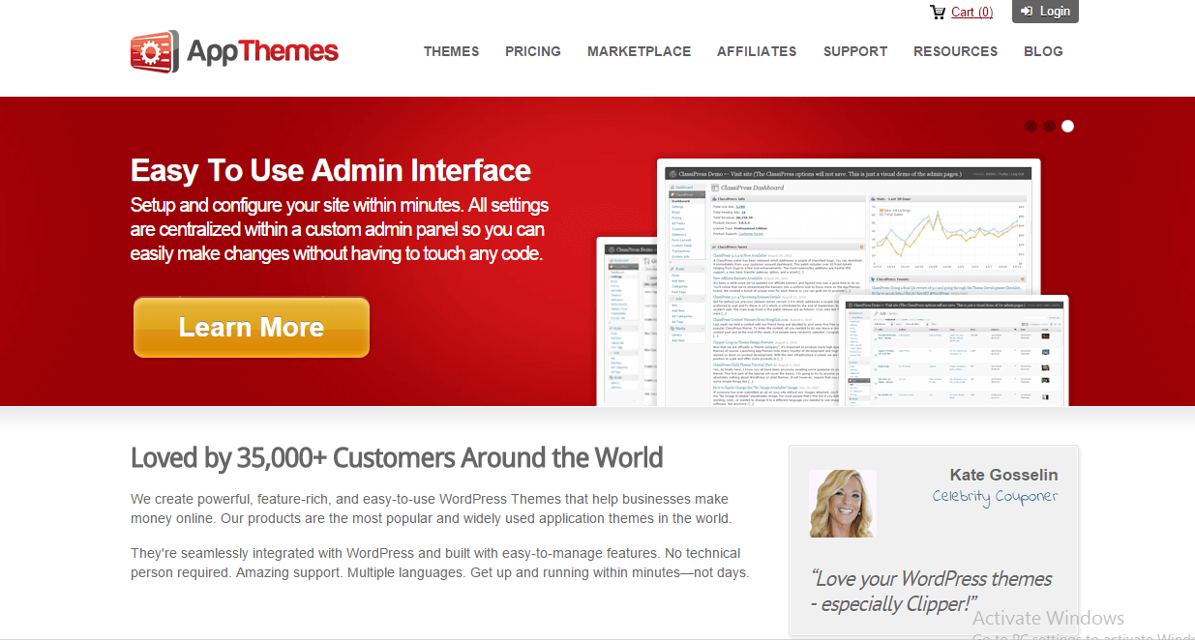Open the Themes menu
Screen dimensions: 1195x640
point(451,51)
